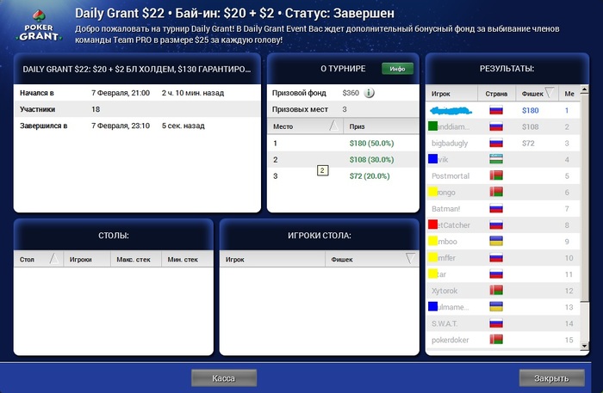The height and width of the screenshot is (393, 603).
Task: Click the Закрыть button
Action: (x=551, y=378)
